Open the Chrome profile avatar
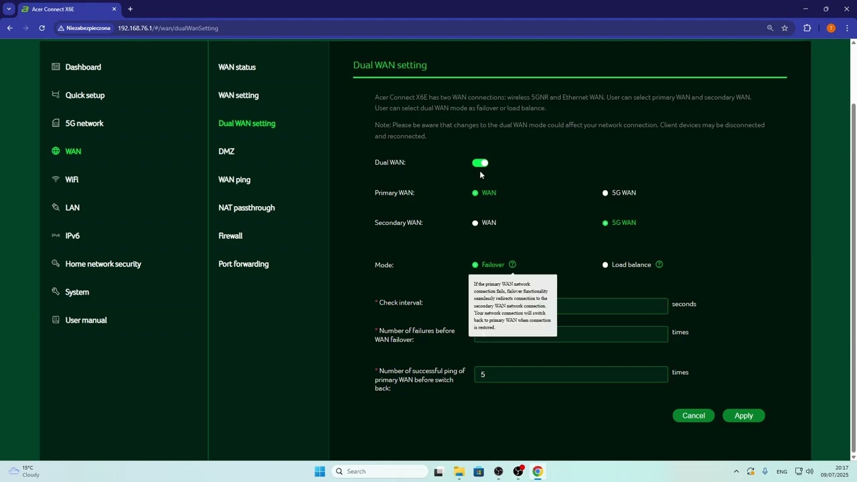The width and height of the screenshot is (857, 482). point(831,28)
